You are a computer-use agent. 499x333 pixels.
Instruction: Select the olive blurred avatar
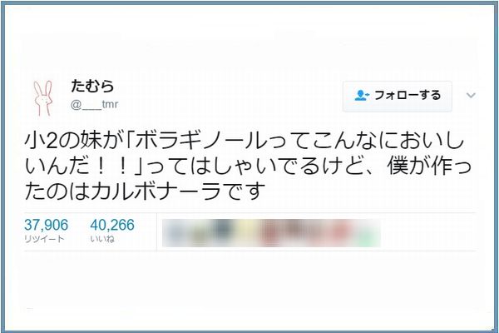pyautogui.click(x=200, y=235)
